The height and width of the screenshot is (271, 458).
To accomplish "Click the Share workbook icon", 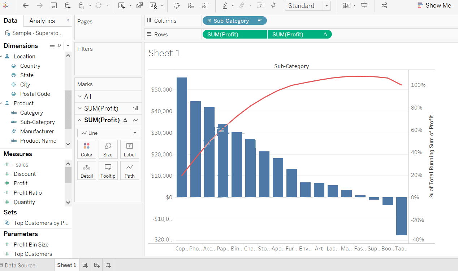I will coord(384,5).
